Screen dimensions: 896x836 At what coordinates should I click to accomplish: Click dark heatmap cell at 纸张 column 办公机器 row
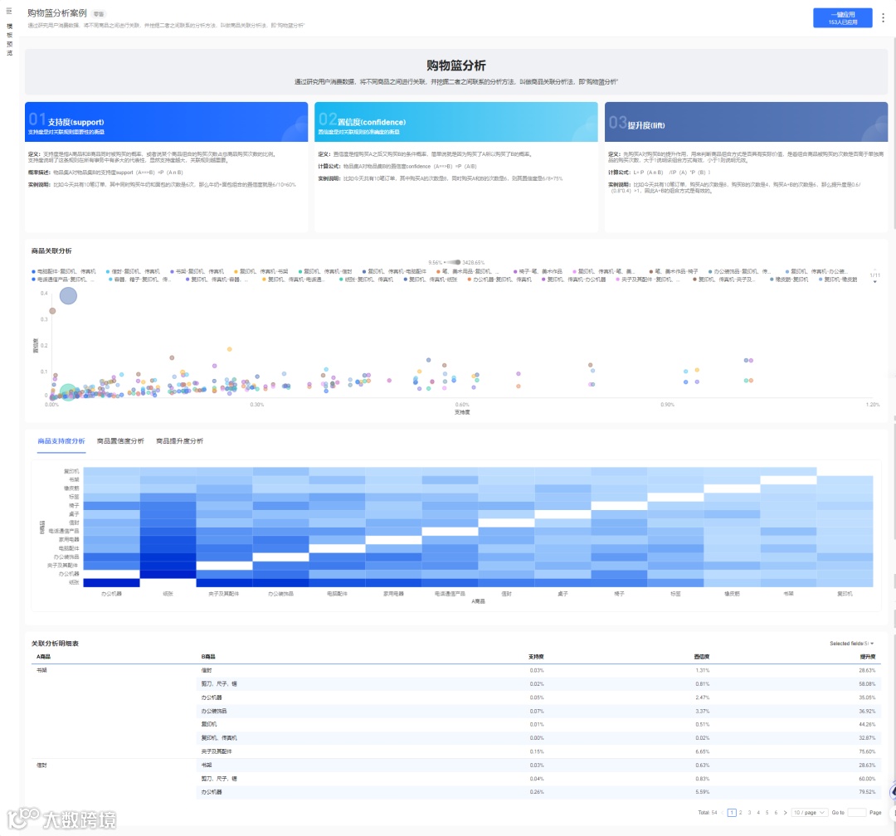click(168, 574)
